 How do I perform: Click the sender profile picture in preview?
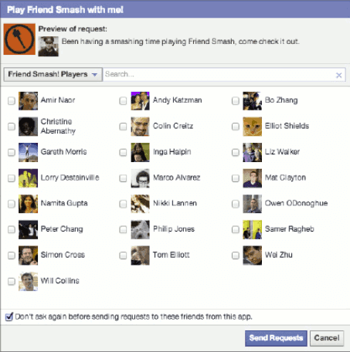49,46
